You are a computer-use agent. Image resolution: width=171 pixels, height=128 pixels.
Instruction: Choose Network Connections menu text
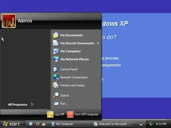[x=74, y=77]
